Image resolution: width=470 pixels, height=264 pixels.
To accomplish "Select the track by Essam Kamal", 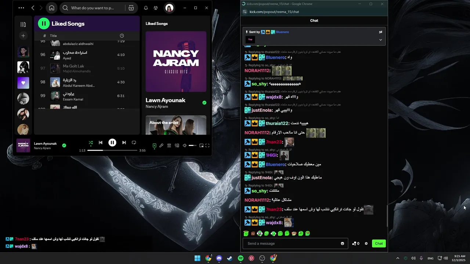I will point(87,96).
